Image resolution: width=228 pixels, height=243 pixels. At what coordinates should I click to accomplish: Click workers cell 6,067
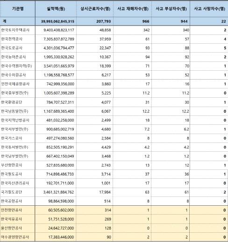[106, 111]
